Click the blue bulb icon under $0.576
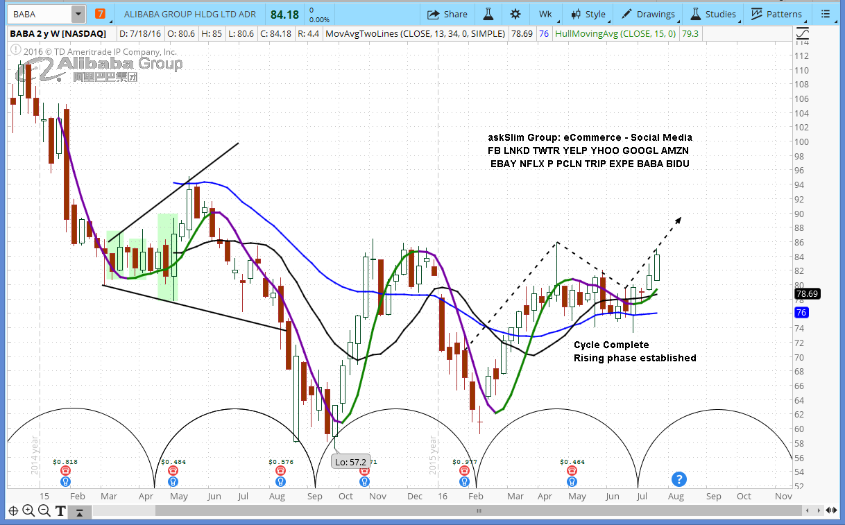The image size is (845, 525). (x=280, y=481)
